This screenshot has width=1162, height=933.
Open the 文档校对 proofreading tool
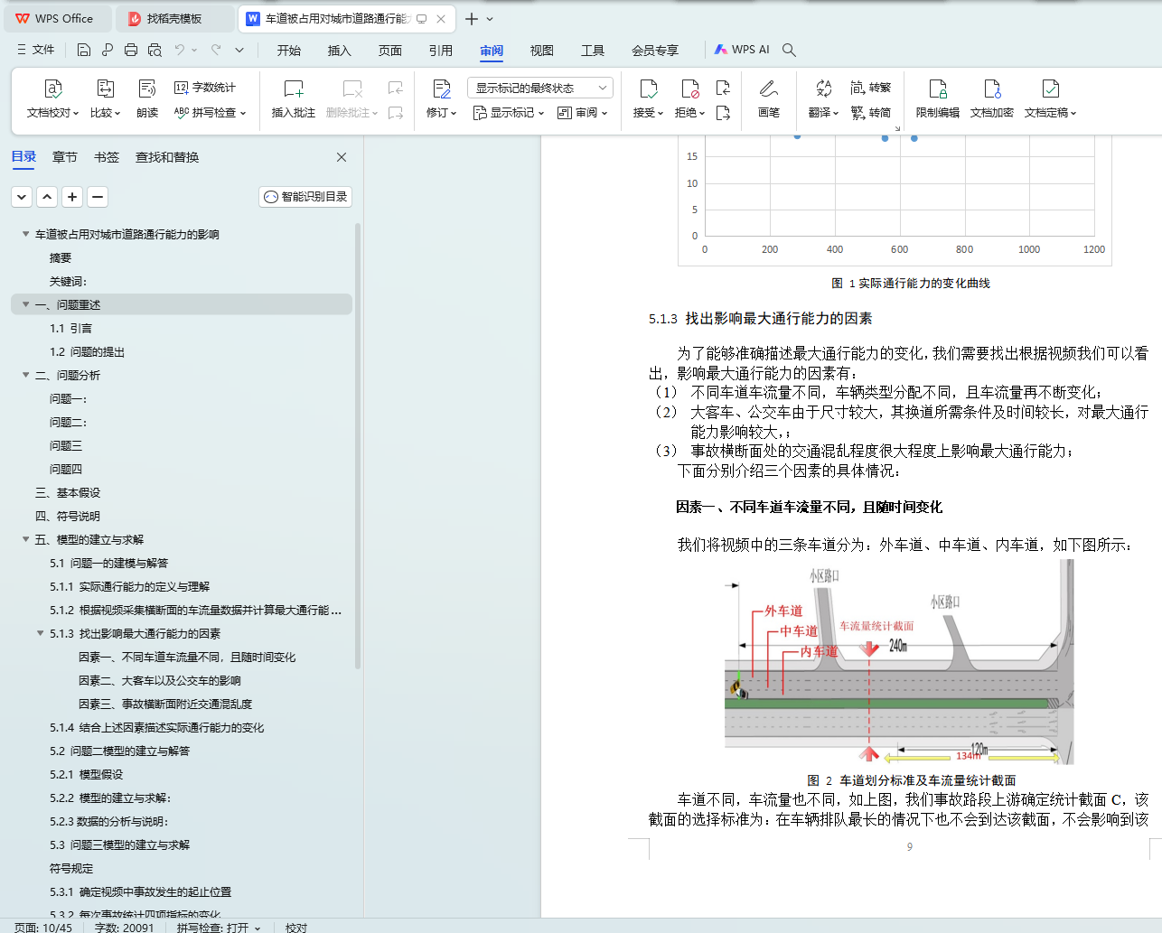point(52,98)
